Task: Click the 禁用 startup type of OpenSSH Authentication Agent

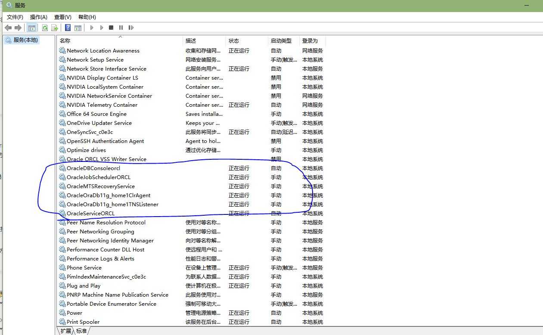Action: 276,141
